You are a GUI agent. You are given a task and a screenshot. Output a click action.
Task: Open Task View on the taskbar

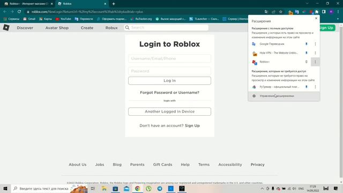[x=93, y=189]
